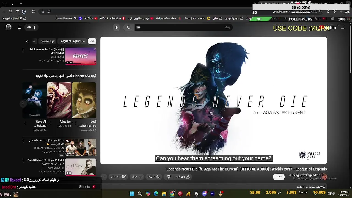Screen dimensions: 352x198
Task: Create a clip with the scissors button
Action: 119,177
